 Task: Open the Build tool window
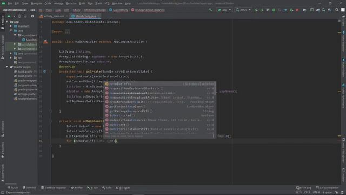[107, 188]
